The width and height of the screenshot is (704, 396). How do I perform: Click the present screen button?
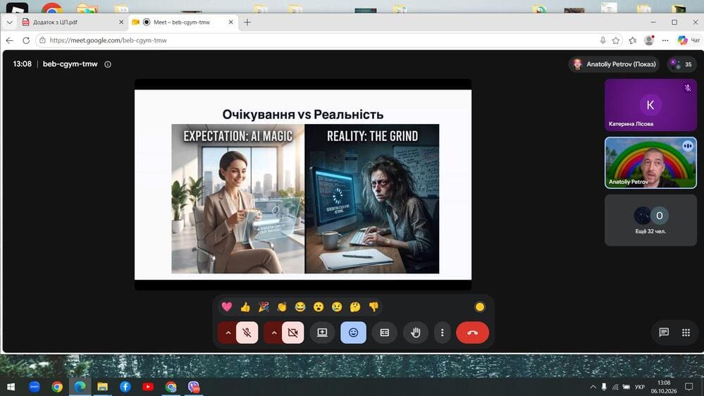(322, 333)
